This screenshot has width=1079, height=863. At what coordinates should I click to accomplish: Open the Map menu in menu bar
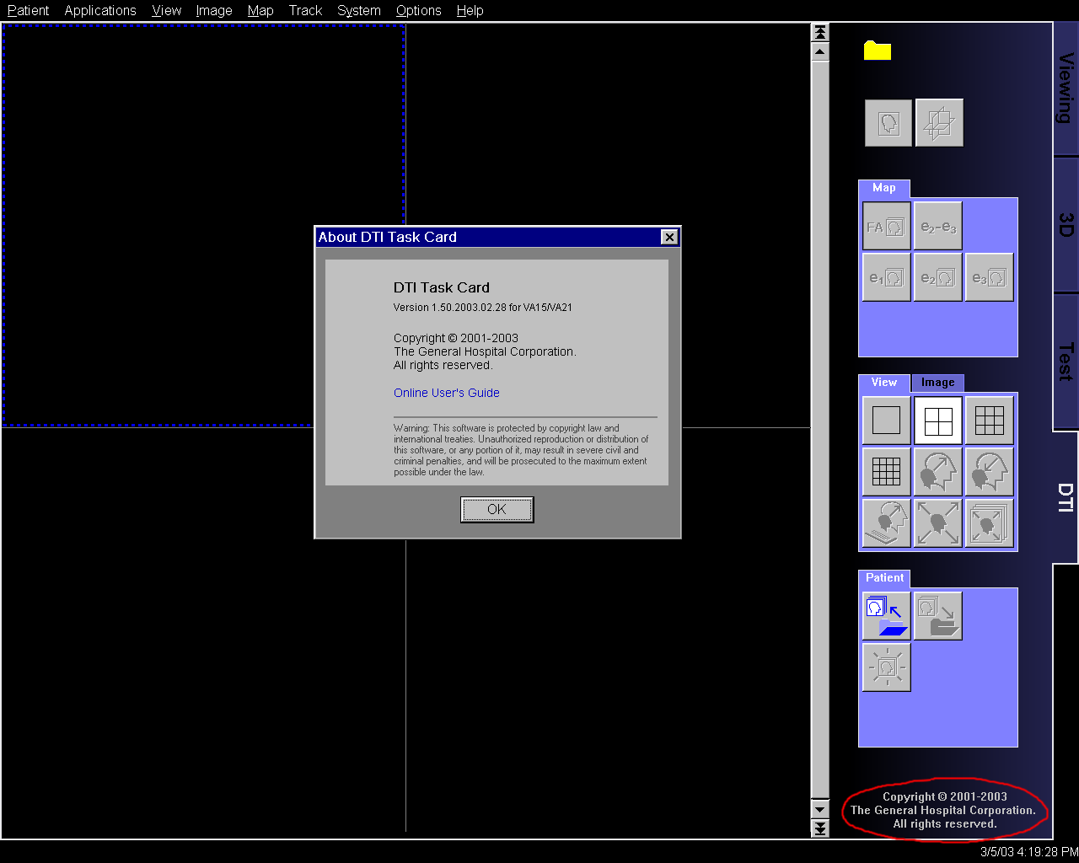[260, 10]
